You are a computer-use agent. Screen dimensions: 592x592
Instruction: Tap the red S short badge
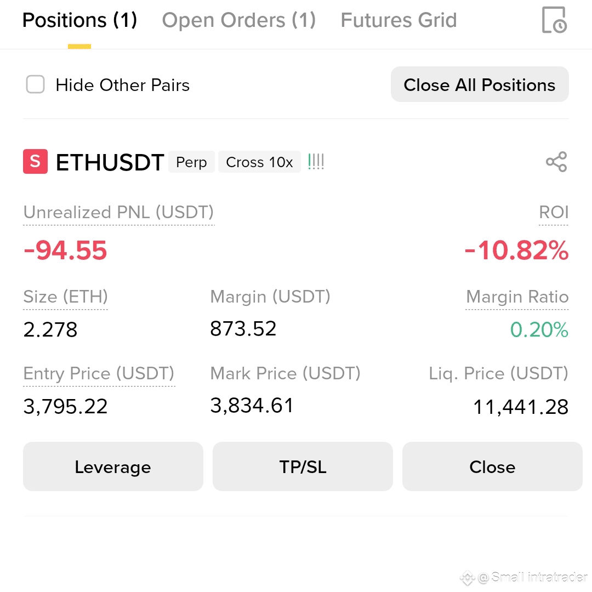[35, 162]
